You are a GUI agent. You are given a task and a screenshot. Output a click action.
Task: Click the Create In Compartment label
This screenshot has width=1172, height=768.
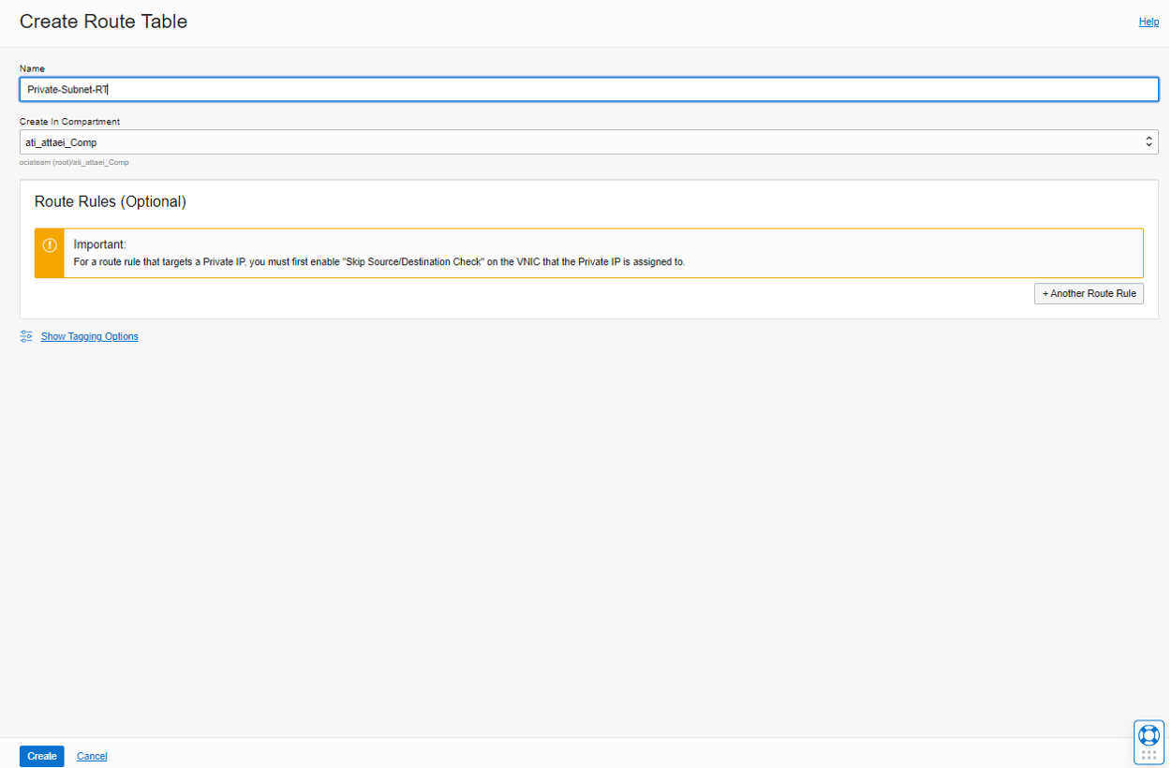[69, 122]
